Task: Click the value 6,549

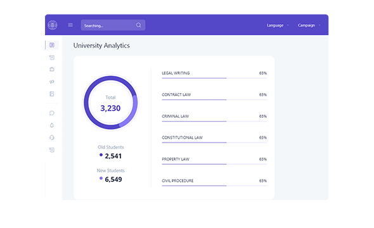Action: [x=113, y=179]
